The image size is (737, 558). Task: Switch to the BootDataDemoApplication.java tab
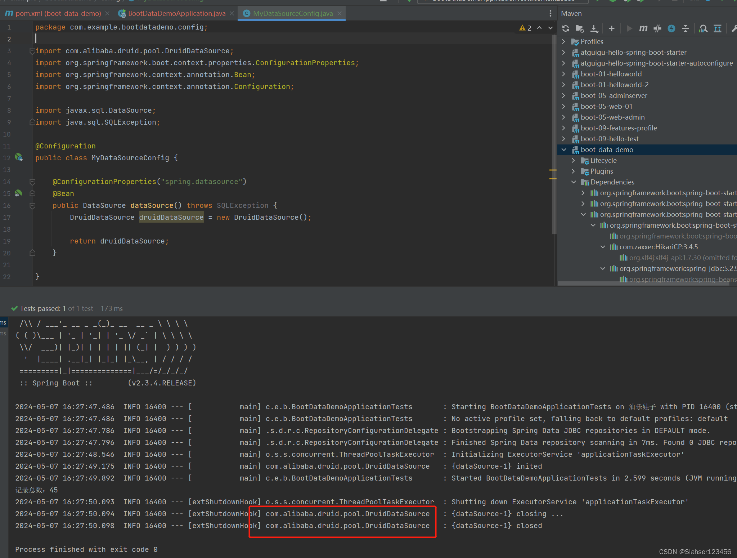[175, 13]
